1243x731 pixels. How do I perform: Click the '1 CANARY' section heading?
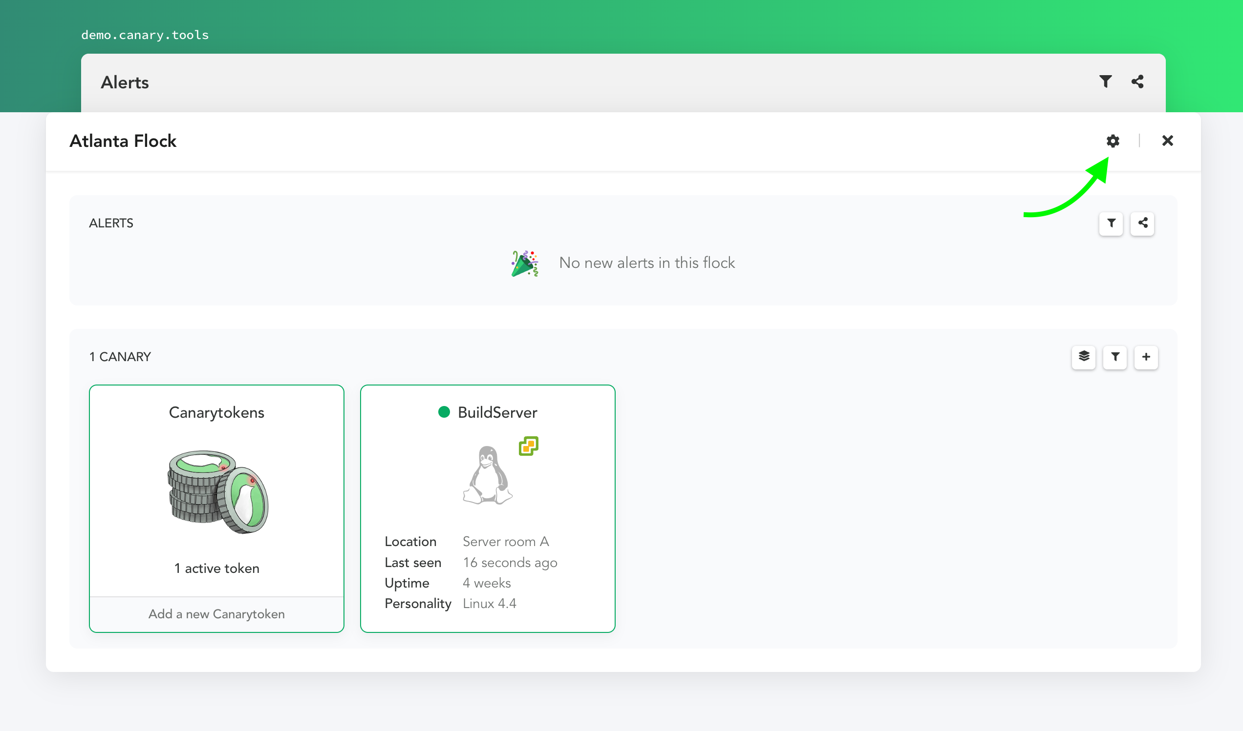[120, 357]
